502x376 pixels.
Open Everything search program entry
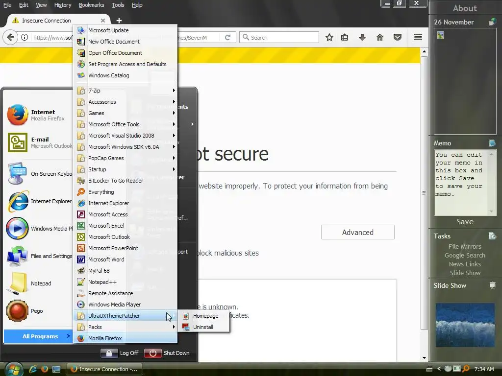click(125, 192)
